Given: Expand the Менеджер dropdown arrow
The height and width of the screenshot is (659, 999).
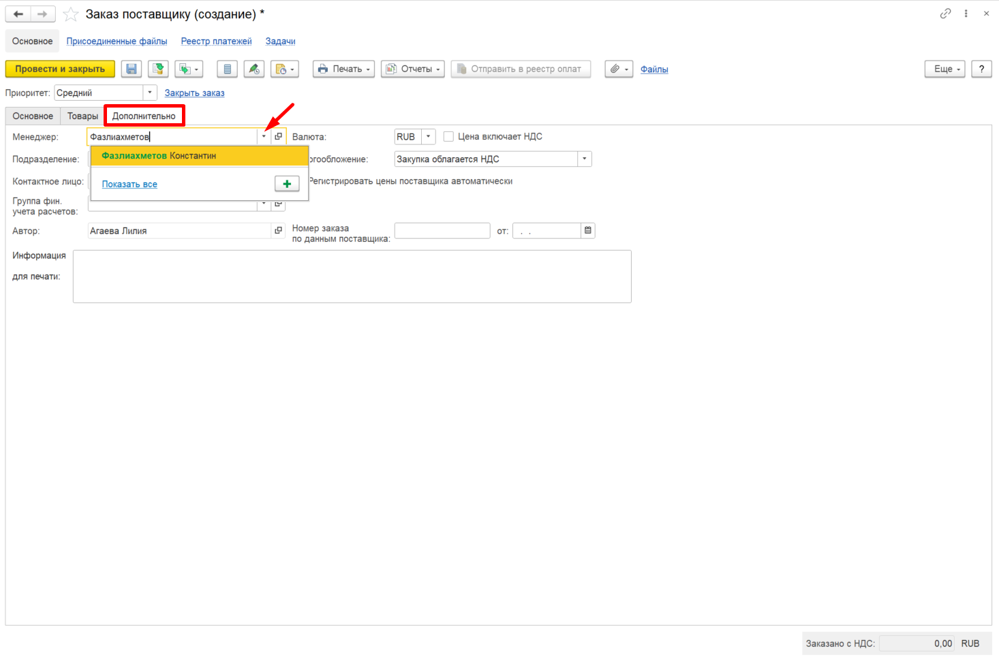Looking at the screenshot, I should click(264, 136).
